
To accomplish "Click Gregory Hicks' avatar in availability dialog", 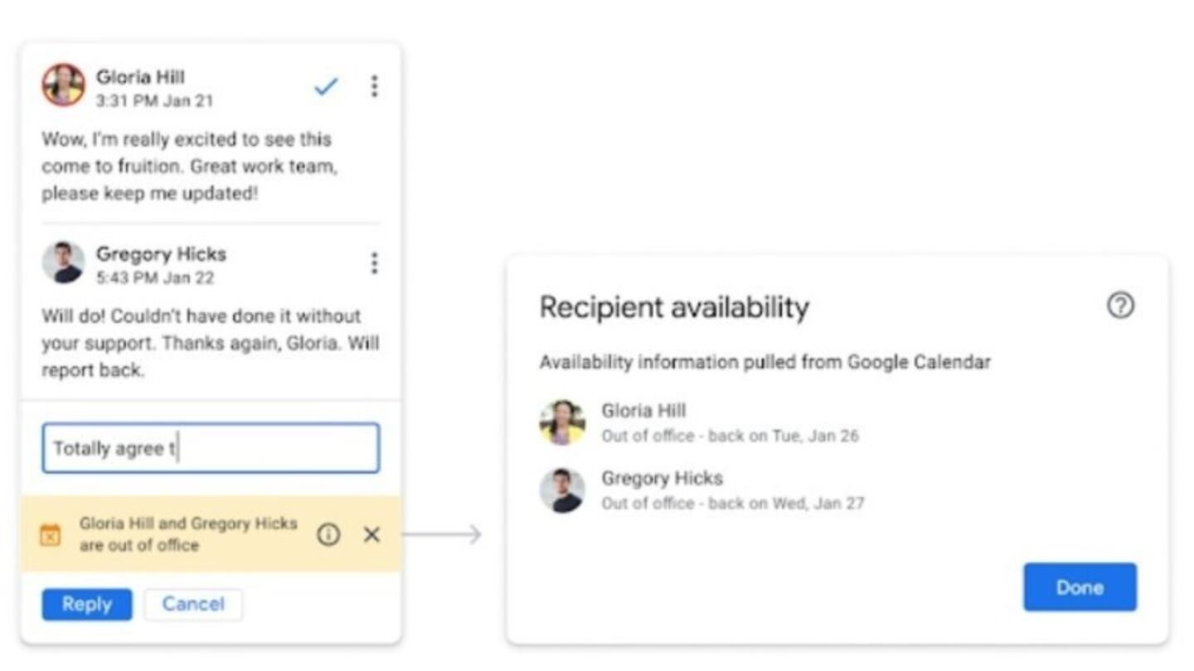I will tap(562, 490).
